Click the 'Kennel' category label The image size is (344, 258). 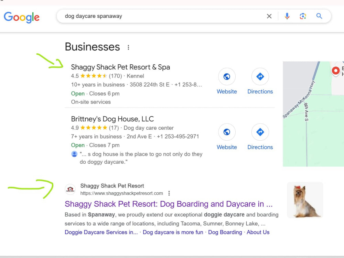pos(135,76)
